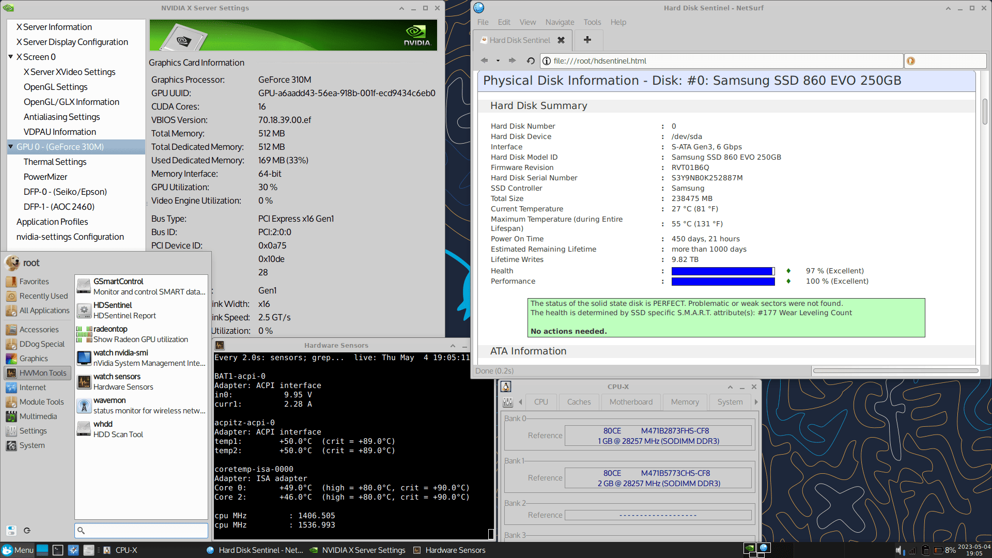The width and height of the screenshot is (992, 558).
Task: Show next CPU-X tabs with right arrow
Action: [756, 402]
